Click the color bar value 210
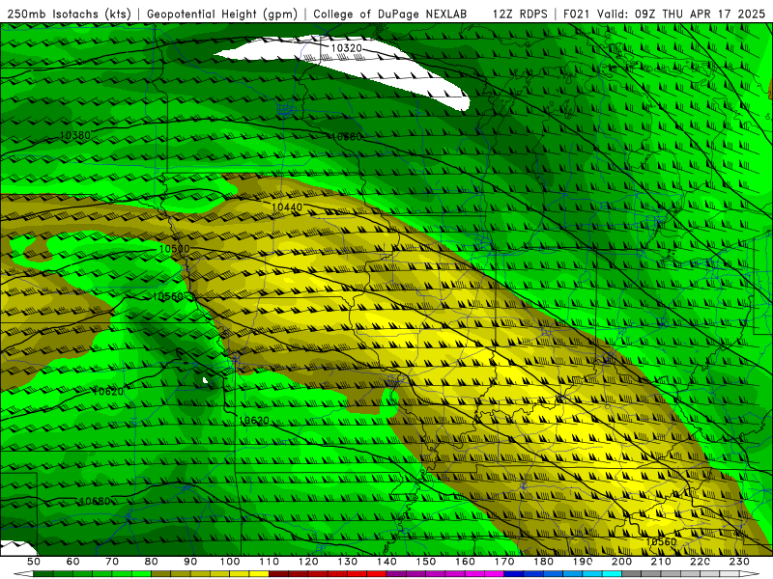Screen dimensions: 773x579 [661, 562]
